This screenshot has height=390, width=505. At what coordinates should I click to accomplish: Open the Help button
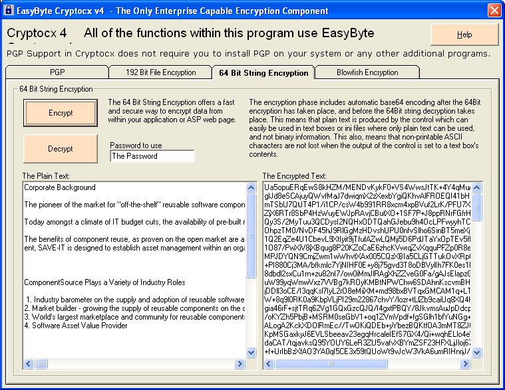(x=464, y=35)
